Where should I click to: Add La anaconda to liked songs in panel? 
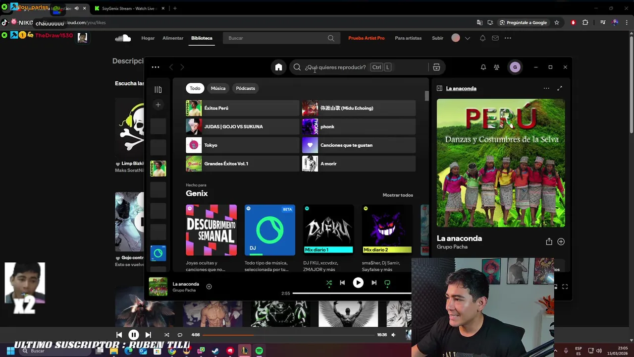561,241
